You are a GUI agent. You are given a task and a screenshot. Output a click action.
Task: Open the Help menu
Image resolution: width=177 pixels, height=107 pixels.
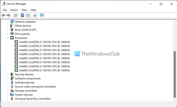coord(33,10)
